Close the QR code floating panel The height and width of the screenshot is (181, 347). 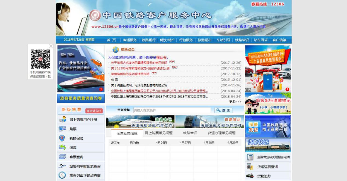tap(51, 46)
